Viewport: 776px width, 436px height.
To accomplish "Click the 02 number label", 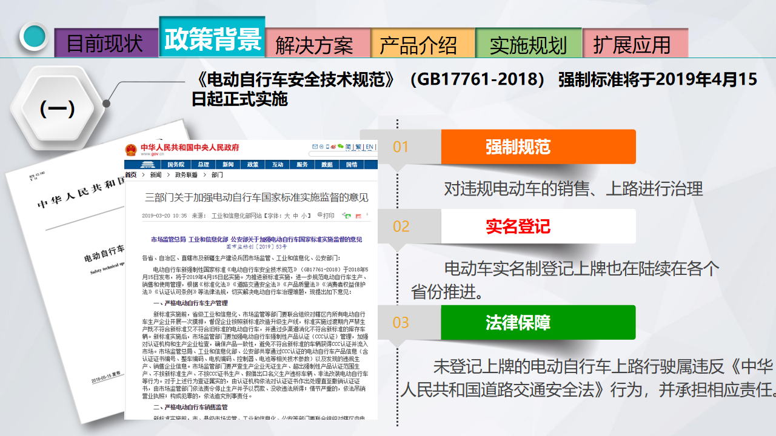I will coord(401,226).
